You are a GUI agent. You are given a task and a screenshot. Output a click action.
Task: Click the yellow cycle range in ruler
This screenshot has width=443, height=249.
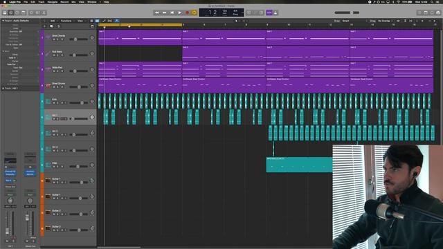pos(140,25)
